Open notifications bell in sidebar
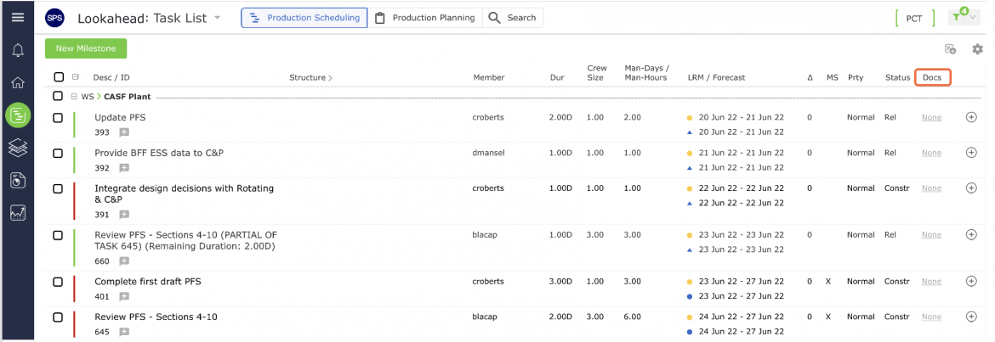 pyautogui.click(x=18, y=50)
